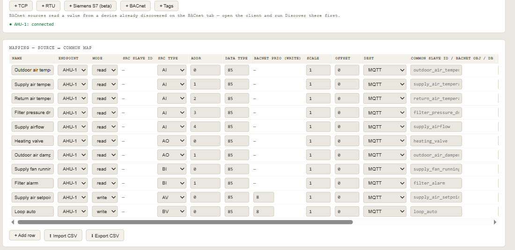Add a BACnet source
Image resolution: width=515 pixels, height=250 pixels.
(x=135, y=6)
